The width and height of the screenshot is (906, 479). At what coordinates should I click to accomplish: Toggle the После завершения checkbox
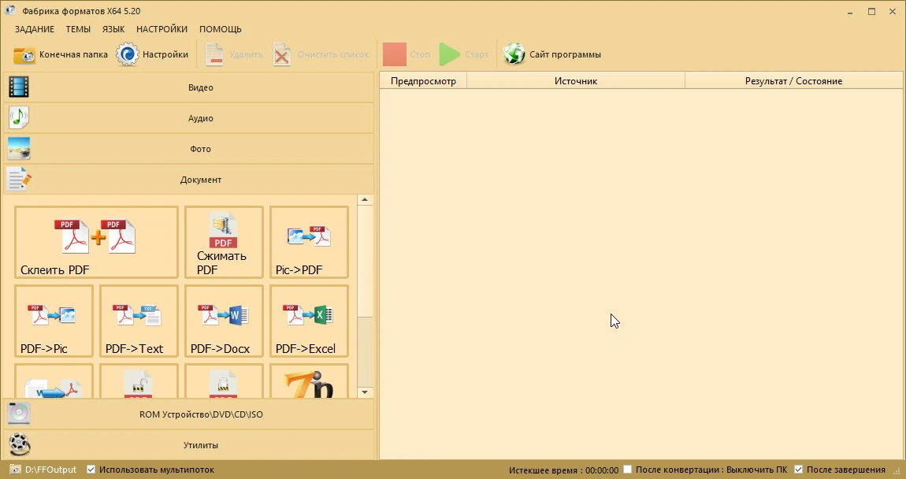[x=799, y=470]
